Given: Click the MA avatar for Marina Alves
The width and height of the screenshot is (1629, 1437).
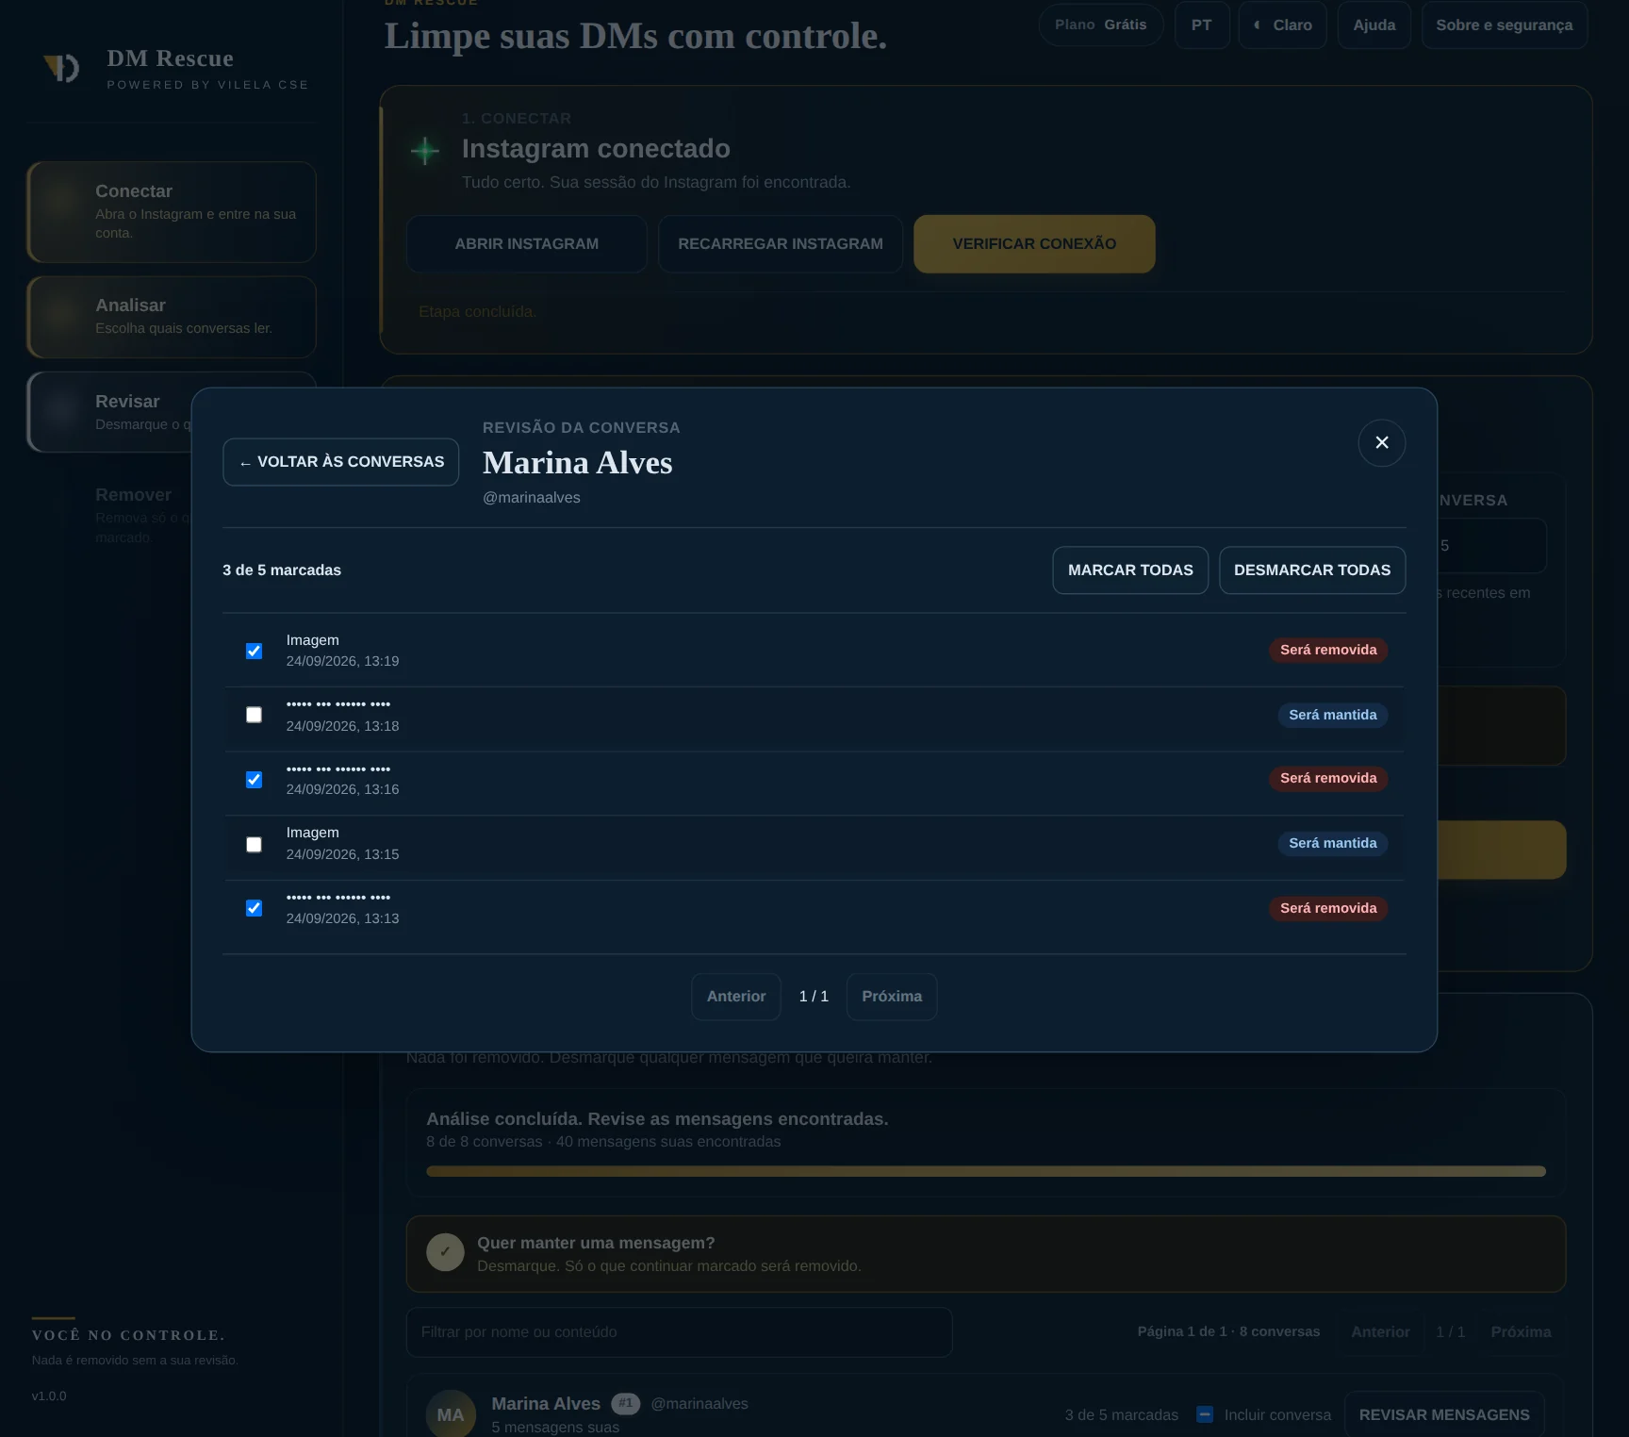Looking at the screenshot, I should 451,1413.
